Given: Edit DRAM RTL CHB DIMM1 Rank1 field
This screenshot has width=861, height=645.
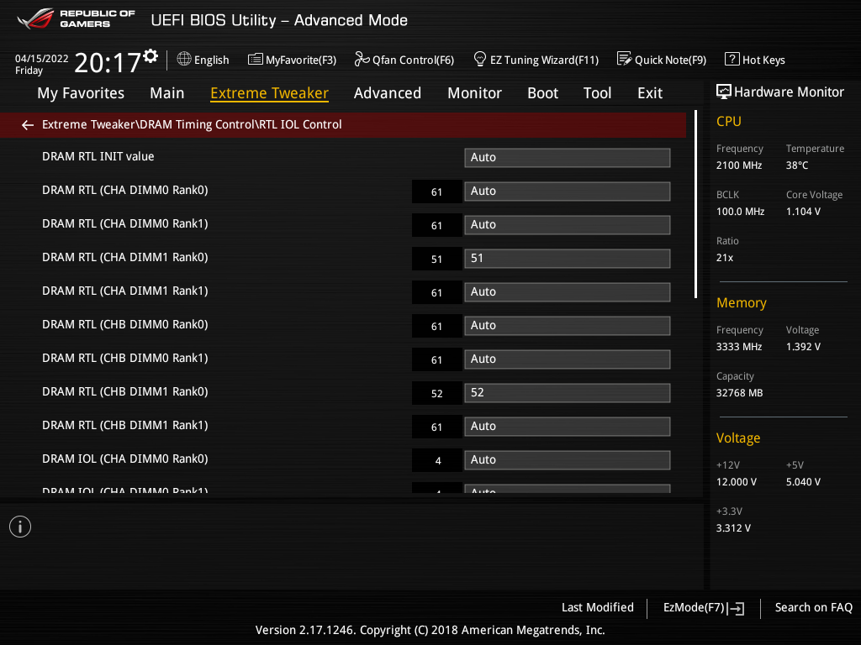Looking at the screenshot, I should 568,426.
